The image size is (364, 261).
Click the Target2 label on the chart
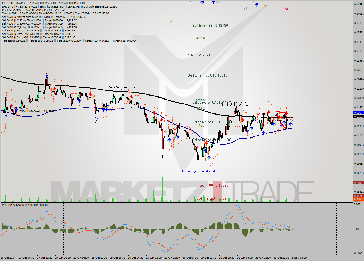pos(200,100)
